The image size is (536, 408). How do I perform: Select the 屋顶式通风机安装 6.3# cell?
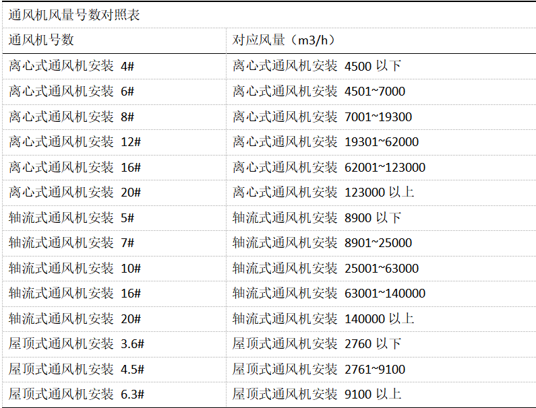(x=77, y=395)
